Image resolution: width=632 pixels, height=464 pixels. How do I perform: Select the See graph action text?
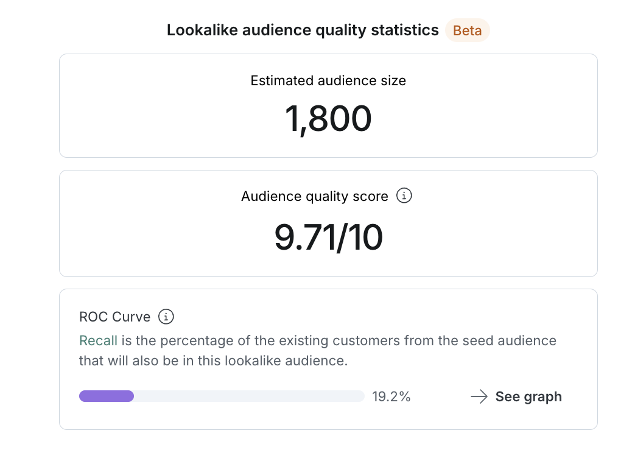click(528, 396)
